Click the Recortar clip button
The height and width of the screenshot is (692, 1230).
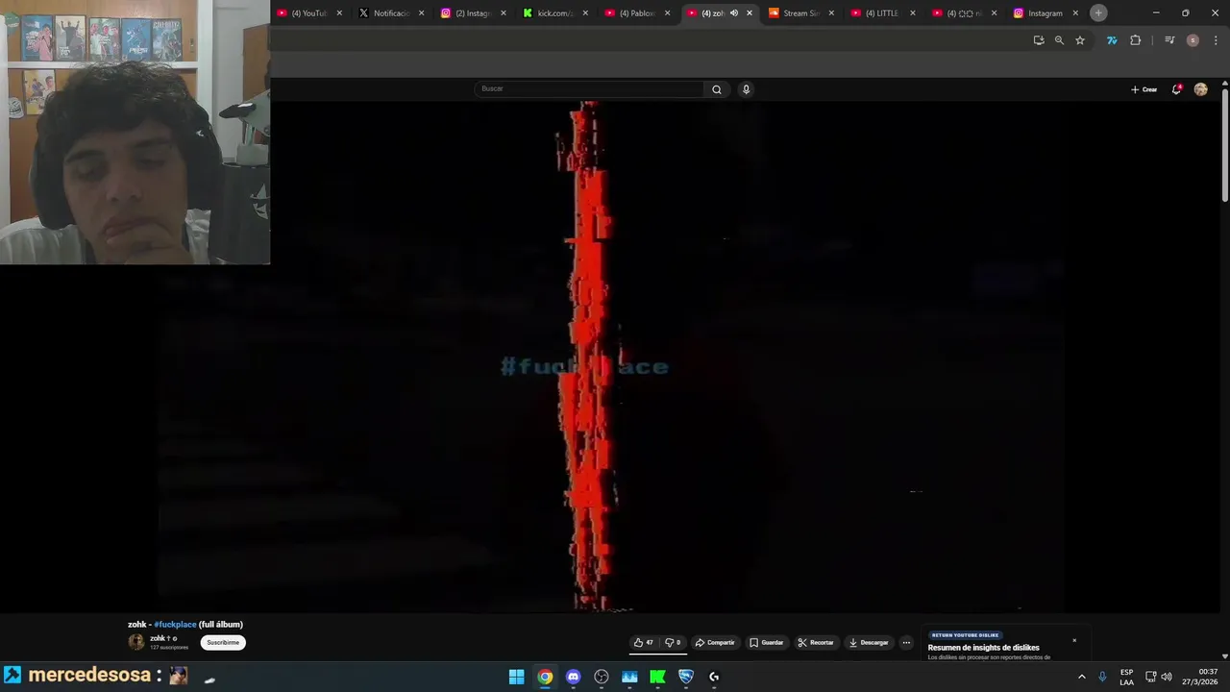click(816, 642)
